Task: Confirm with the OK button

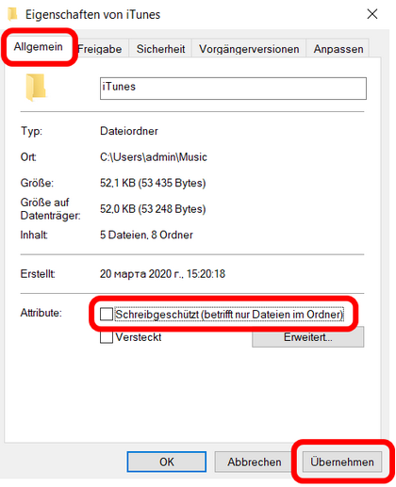Action: (x=167, y=462)
